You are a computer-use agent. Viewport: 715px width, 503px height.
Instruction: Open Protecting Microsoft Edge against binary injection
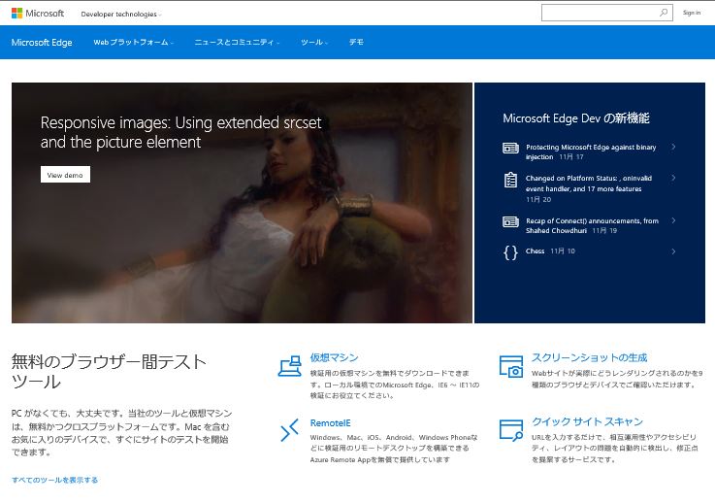[591, 151]
